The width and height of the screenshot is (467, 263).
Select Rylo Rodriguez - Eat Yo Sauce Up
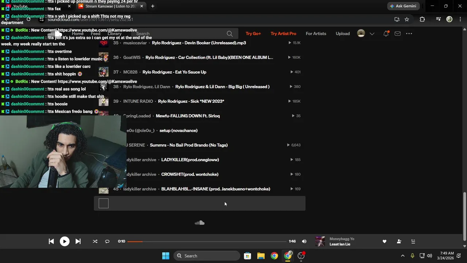(x=174, y=72)
